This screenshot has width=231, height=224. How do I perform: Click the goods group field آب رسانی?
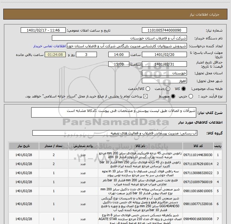115,133
